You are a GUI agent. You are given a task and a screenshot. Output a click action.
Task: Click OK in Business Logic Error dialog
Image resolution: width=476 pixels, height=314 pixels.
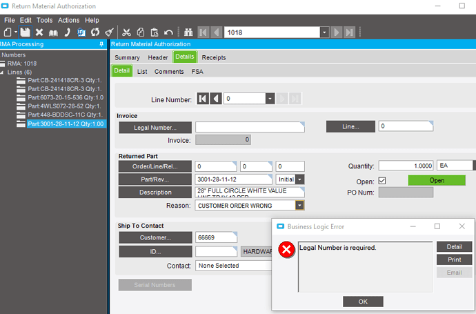[x=363, y=302]
